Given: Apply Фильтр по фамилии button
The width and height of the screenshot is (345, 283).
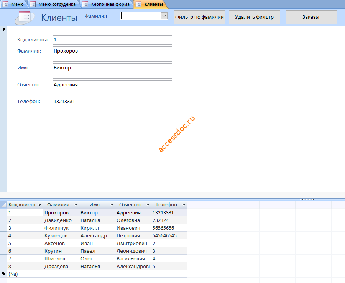Looking at the screenshot, I should click(x=200, y=17).
